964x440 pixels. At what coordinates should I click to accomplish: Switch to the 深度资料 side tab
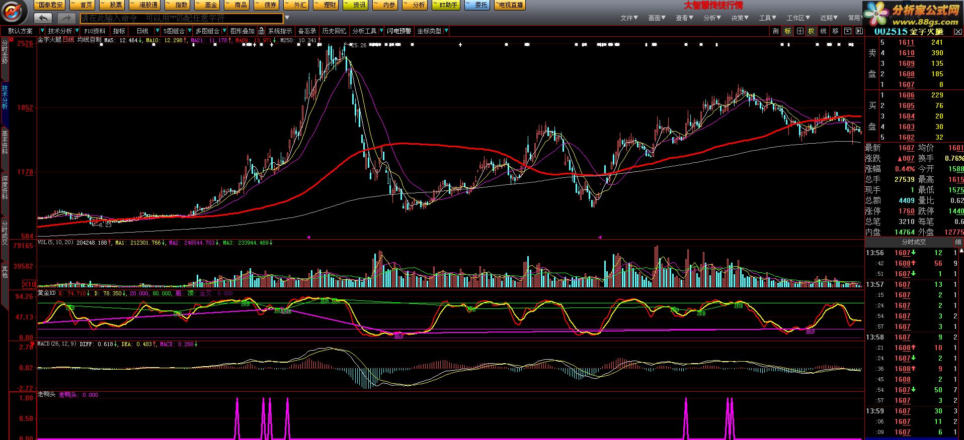tap(5, 187)
